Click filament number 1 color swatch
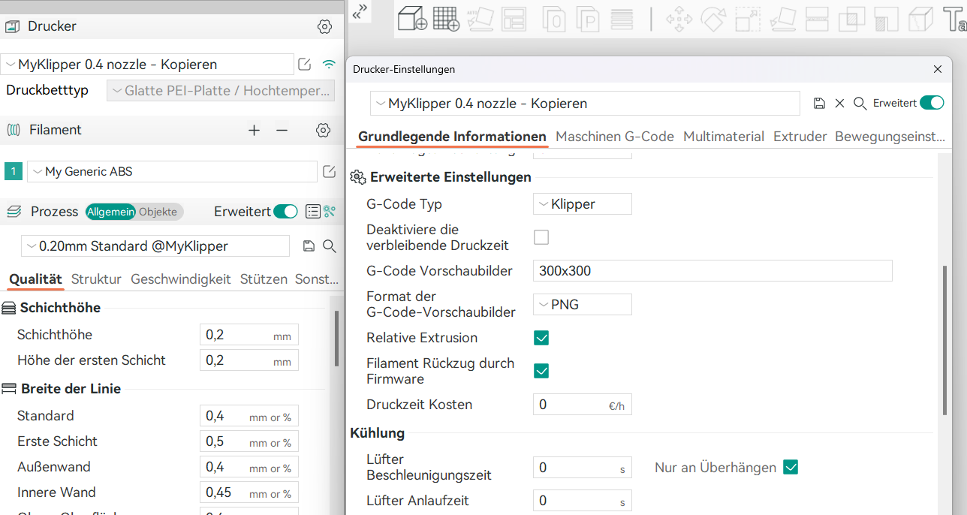 click(14, 171)
